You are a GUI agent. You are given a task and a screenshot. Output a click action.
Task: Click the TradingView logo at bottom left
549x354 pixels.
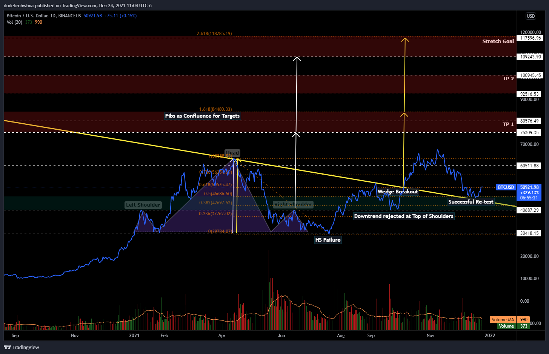click(x=22, y=347)
